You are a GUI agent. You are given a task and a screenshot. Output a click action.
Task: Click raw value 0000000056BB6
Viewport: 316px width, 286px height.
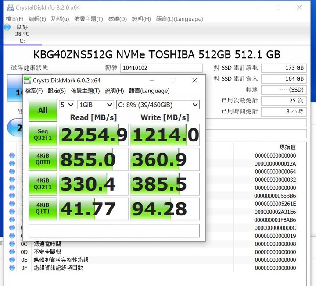click(x=275, y=196)
